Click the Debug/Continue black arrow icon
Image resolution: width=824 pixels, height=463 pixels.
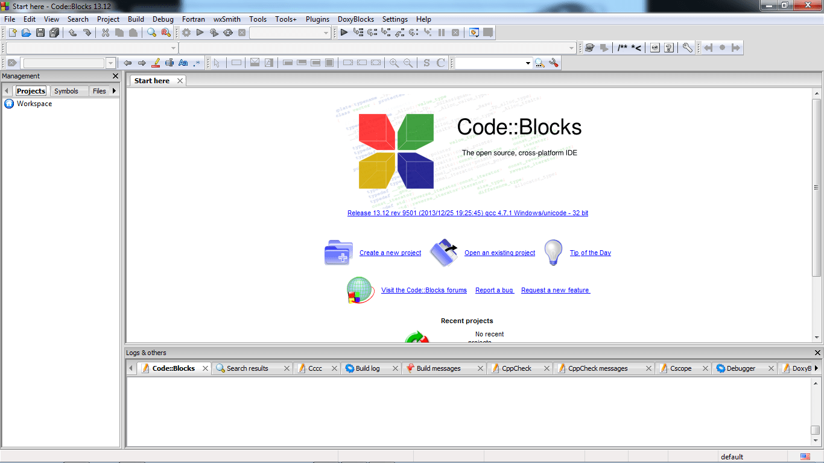(x=344, y=33)
